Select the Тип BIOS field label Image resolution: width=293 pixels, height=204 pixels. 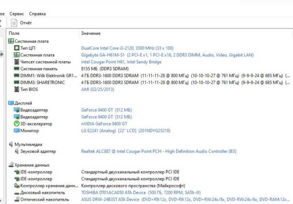pos(29,89)
